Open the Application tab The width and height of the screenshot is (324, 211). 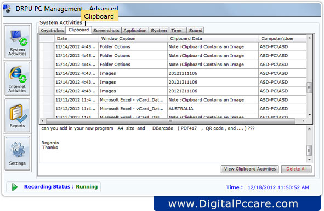135,31
